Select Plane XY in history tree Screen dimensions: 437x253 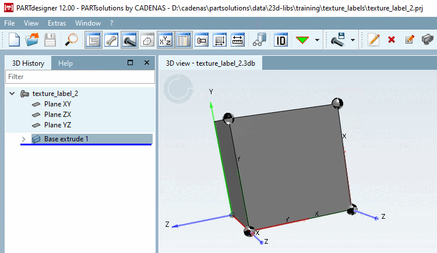point(58,104)
